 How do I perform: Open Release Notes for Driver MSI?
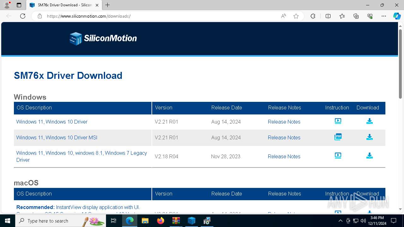tap(284, 137)
